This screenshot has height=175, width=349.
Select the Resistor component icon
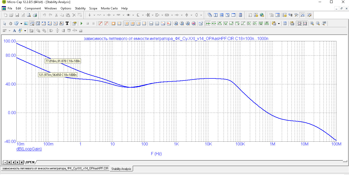click(x=99, y=15)
